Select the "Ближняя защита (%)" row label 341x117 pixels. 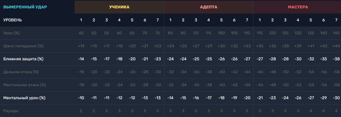23,59
